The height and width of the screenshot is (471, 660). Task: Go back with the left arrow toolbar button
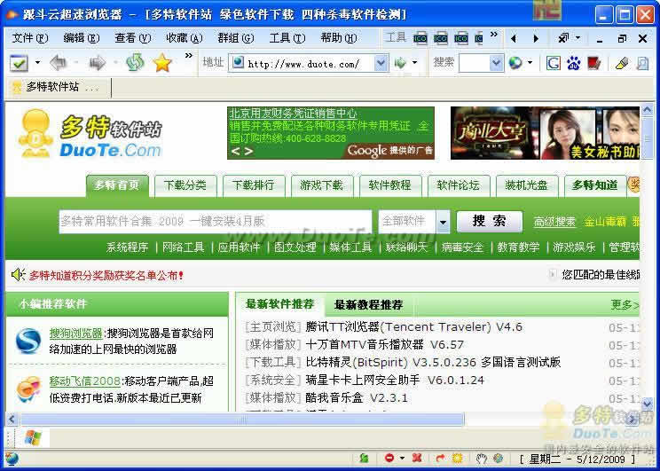tap(58, 63)
